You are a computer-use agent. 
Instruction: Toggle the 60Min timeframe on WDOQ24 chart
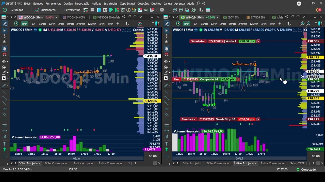point(70,24)
